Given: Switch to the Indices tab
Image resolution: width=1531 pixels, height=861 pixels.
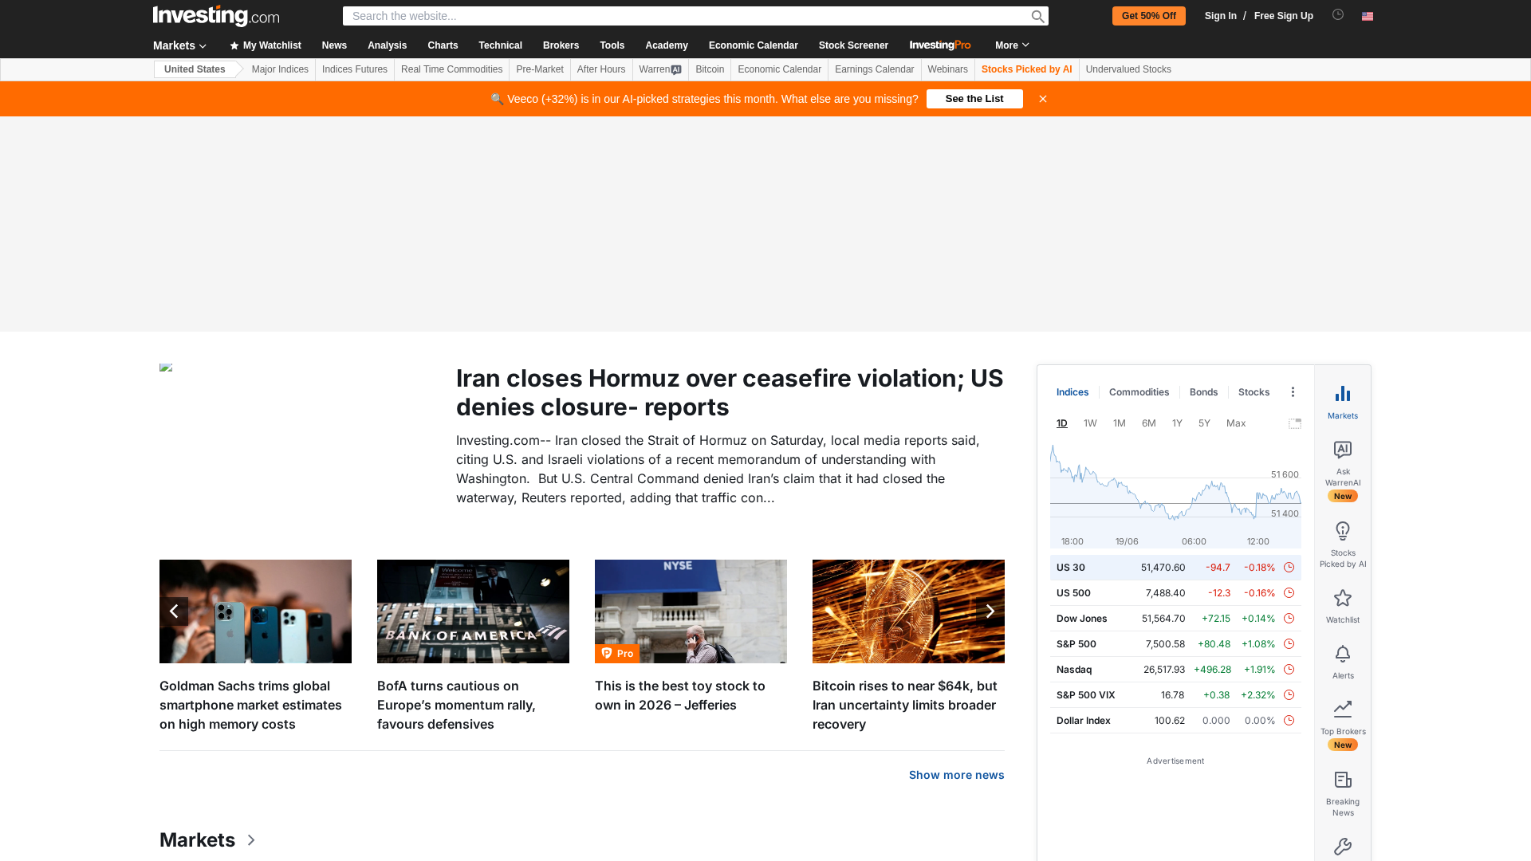Looking at the screenshot, I should (x=1072, y=392).
